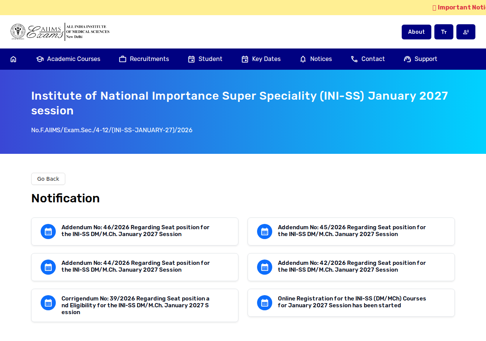
Task: Click calendar icon of Addendum No: 46/2026
Action: pyautogui.click(x=48, y=232)
